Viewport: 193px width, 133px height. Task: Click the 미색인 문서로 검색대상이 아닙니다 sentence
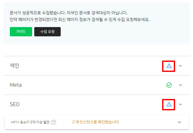click(97, 13)
